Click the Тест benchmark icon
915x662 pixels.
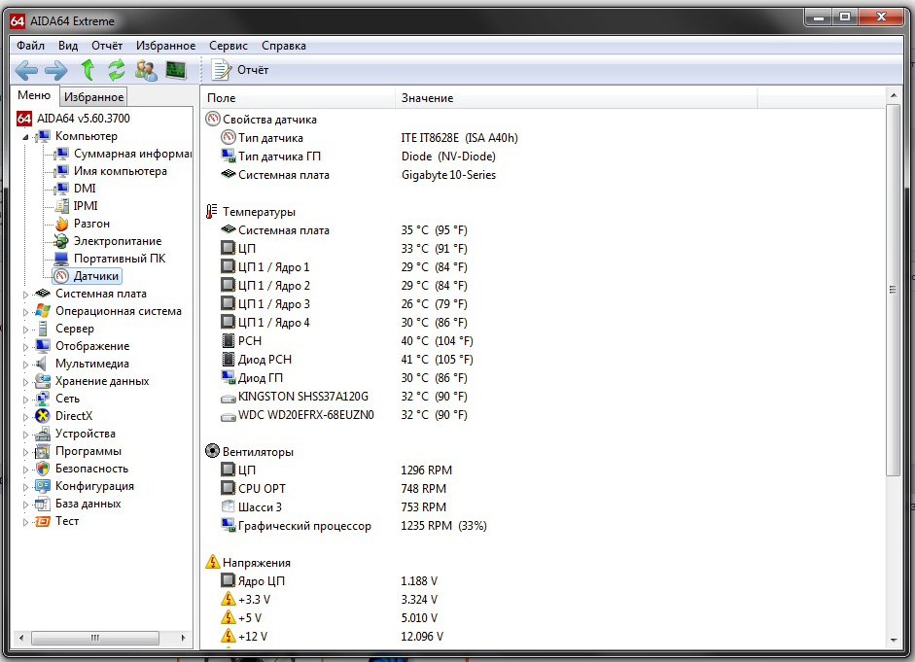tap(43, 521)
